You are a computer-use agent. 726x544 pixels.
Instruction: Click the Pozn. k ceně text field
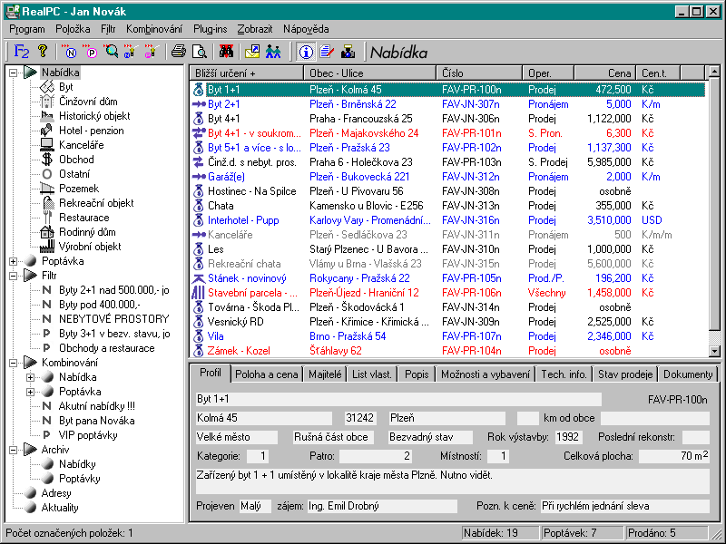coord(625,506)
